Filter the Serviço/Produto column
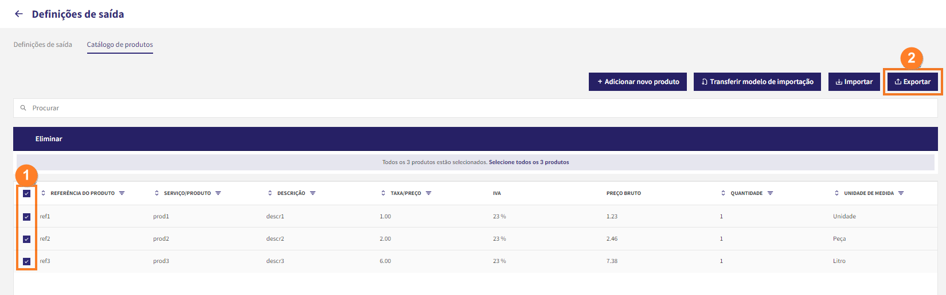This screenshot has height=295, width=946. click(x=218, y=193)
